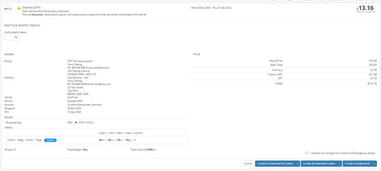The width and height of the screenshot is (381, 171).
Task: Toggle the Authorised to leave switch
Action: click(12, 37)
